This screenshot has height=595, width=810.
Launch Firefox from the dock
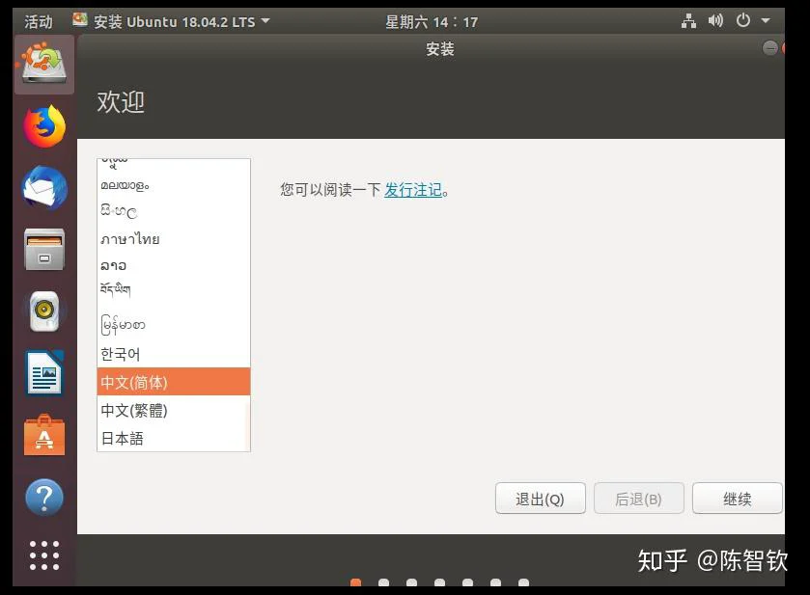tap(44, 126)
